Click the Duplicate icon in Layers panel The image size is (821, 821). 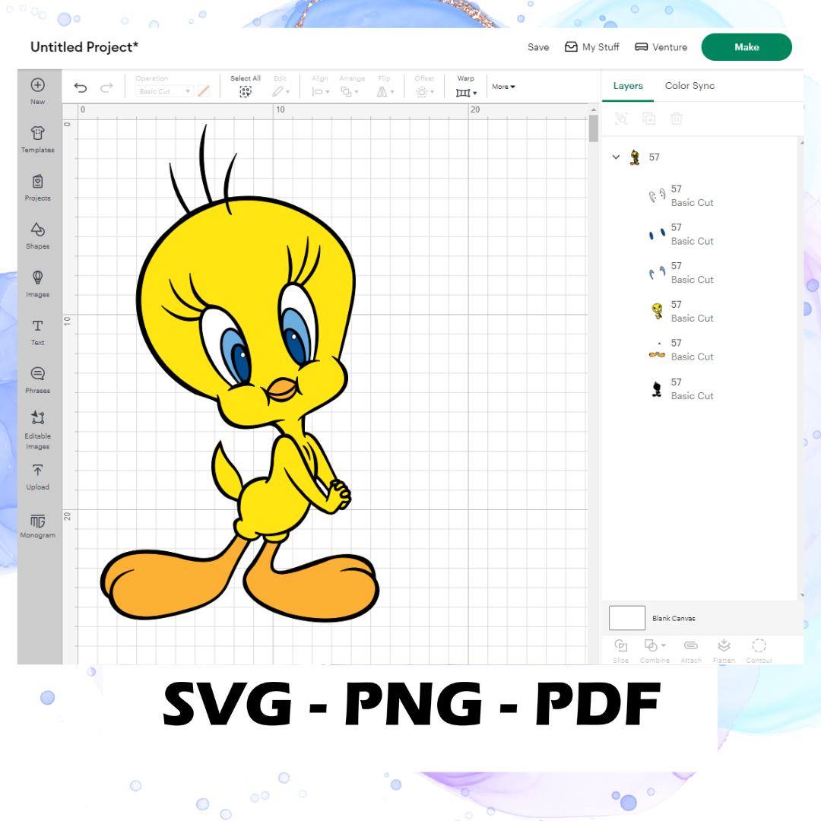point(648,119)
